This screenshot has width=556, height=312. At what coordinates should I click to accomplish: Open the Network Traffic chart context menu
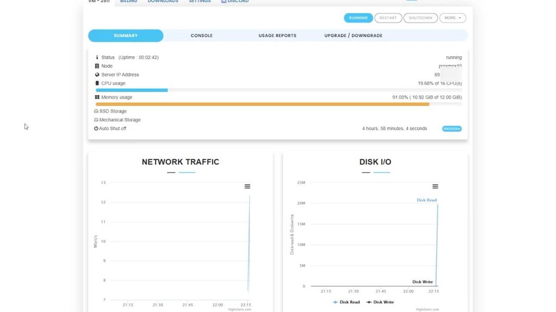click(x=248, y=186)
